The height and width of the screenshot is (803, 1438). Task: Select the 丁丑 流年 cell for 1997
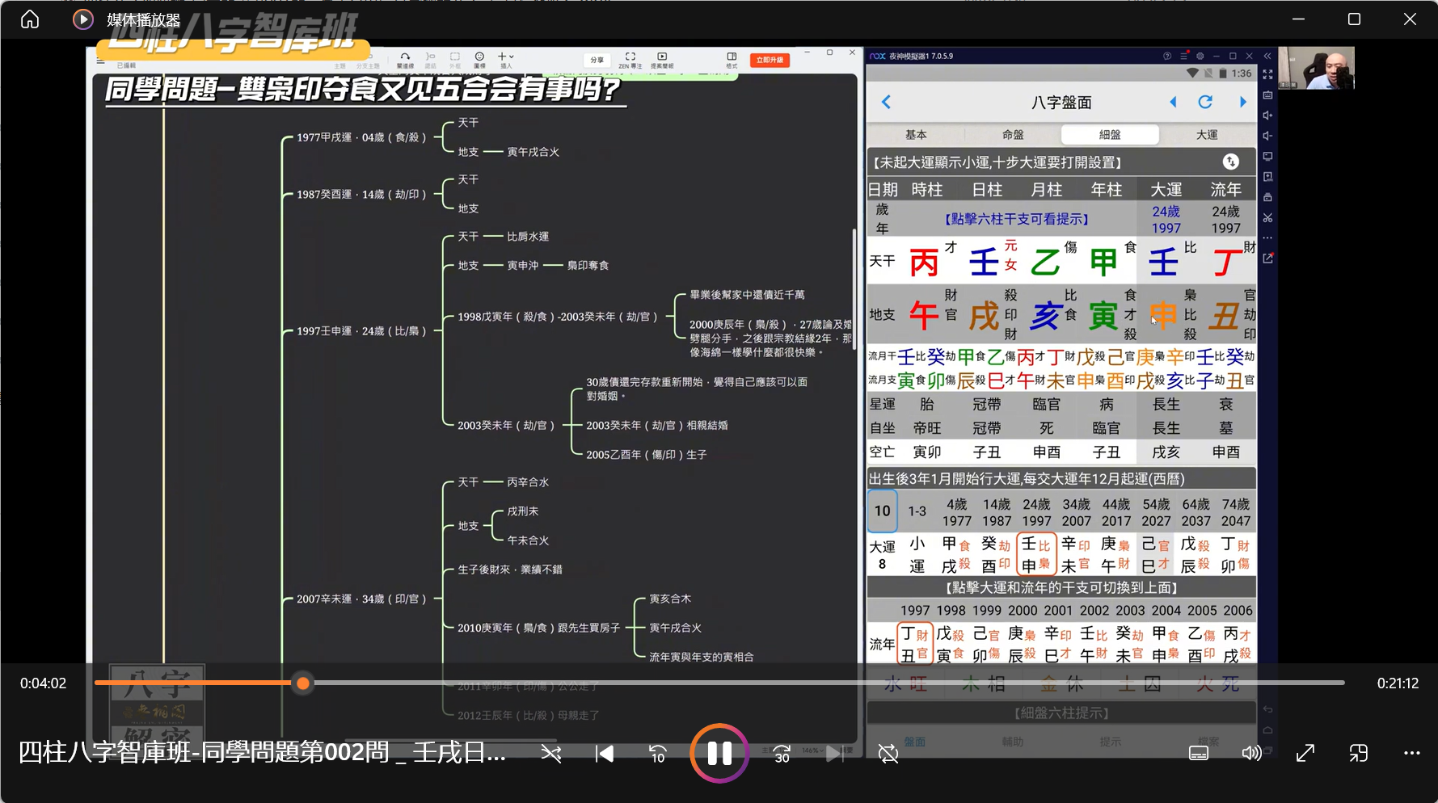(x=915, y=644)
